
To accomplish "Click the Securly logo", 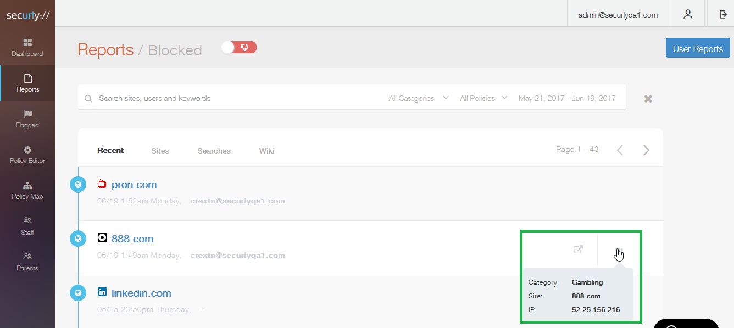I will [27, 15].
